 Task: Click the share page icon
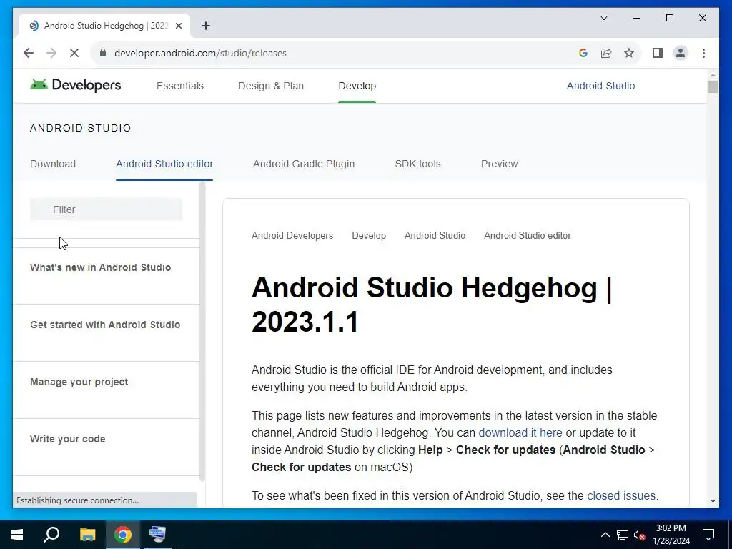606,53
